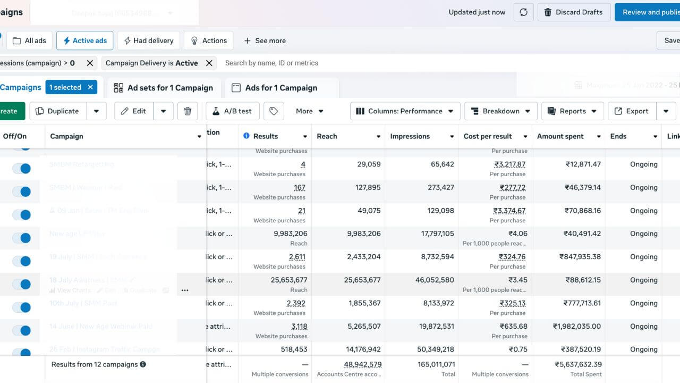Click the A/B test button

coord(232,111)
